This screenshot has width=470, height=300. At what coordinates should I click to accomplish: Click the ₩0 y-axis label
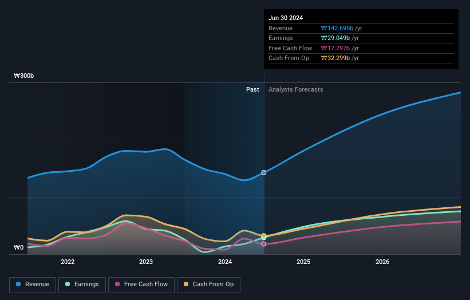pos(18,247)
